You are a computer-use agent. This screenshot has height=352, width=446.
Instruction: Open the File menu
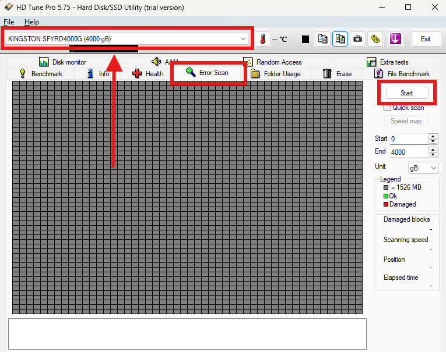pos(9,22)
